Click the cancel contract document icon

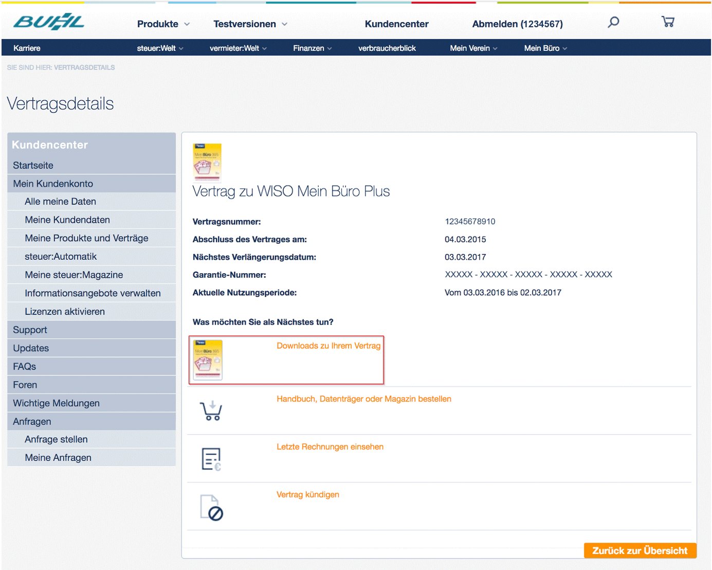(211, 507)
